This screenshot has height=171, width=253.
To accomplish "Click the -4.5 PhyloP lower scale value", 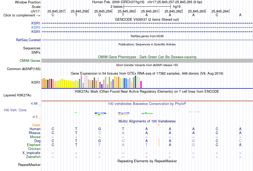I will [x=35, y=117].
